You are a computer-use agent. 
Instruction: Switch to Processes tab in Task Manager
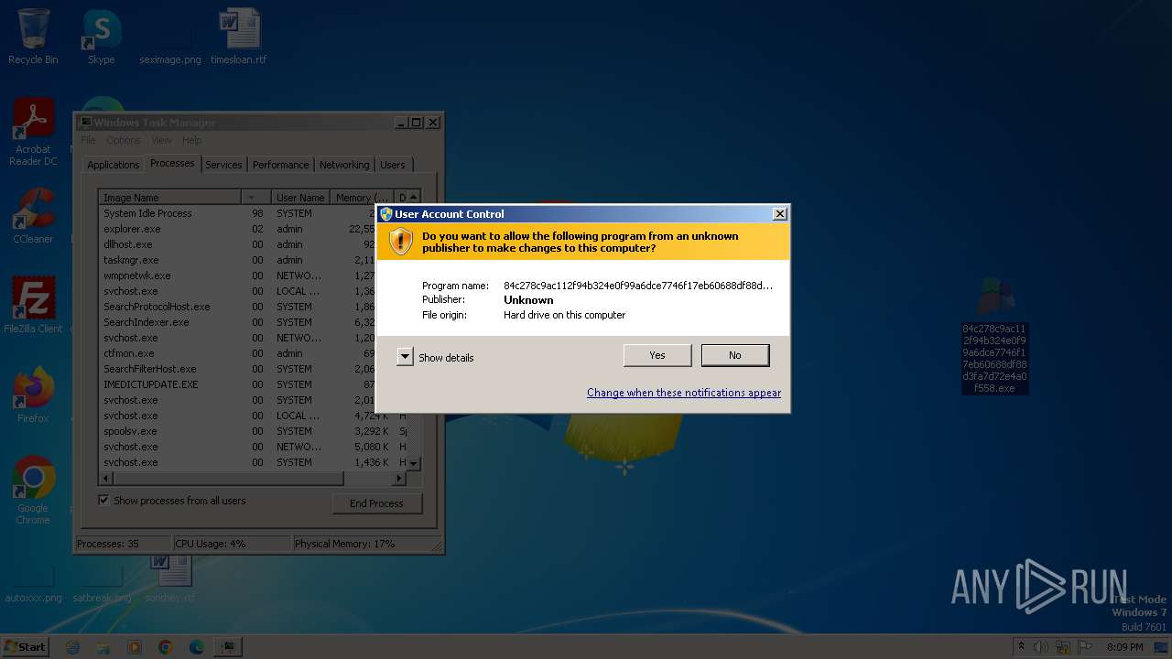[172, 163]
